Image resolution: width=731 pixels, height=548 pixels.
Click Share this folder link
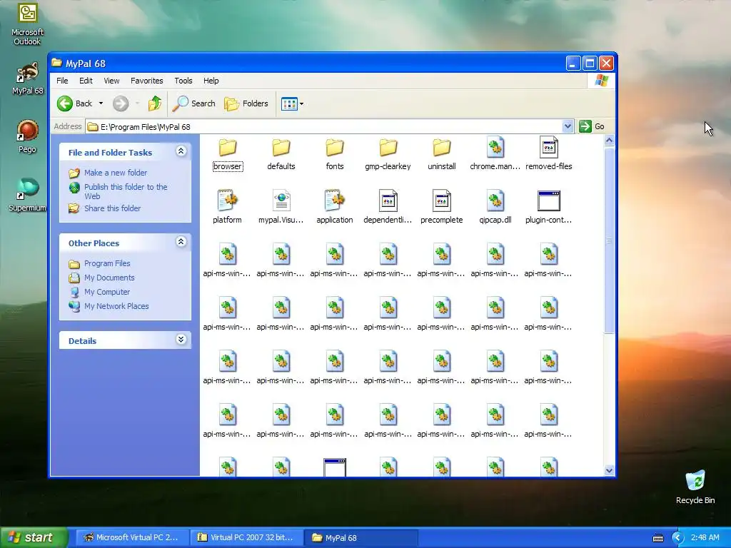pyautogui.click(x=112, y=208)
